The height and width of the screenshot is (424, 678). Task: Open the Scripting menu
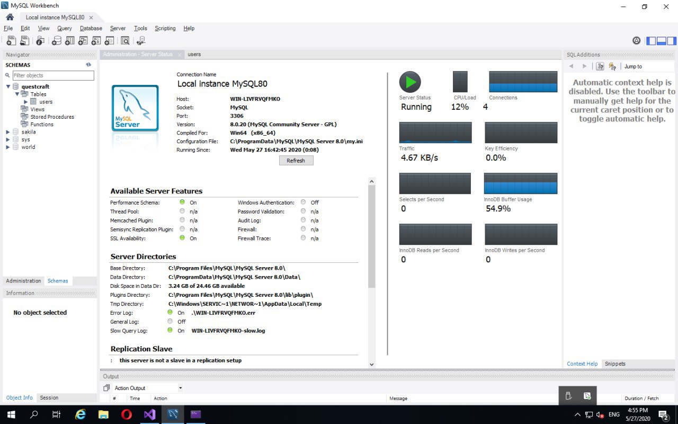tap(165, 28)
